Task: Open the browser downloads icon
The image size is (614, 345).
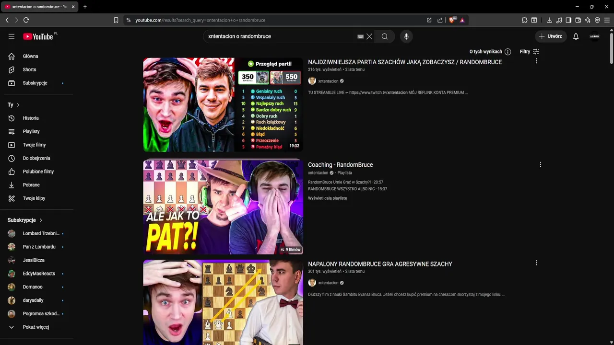Action: [x=549, y=20]
